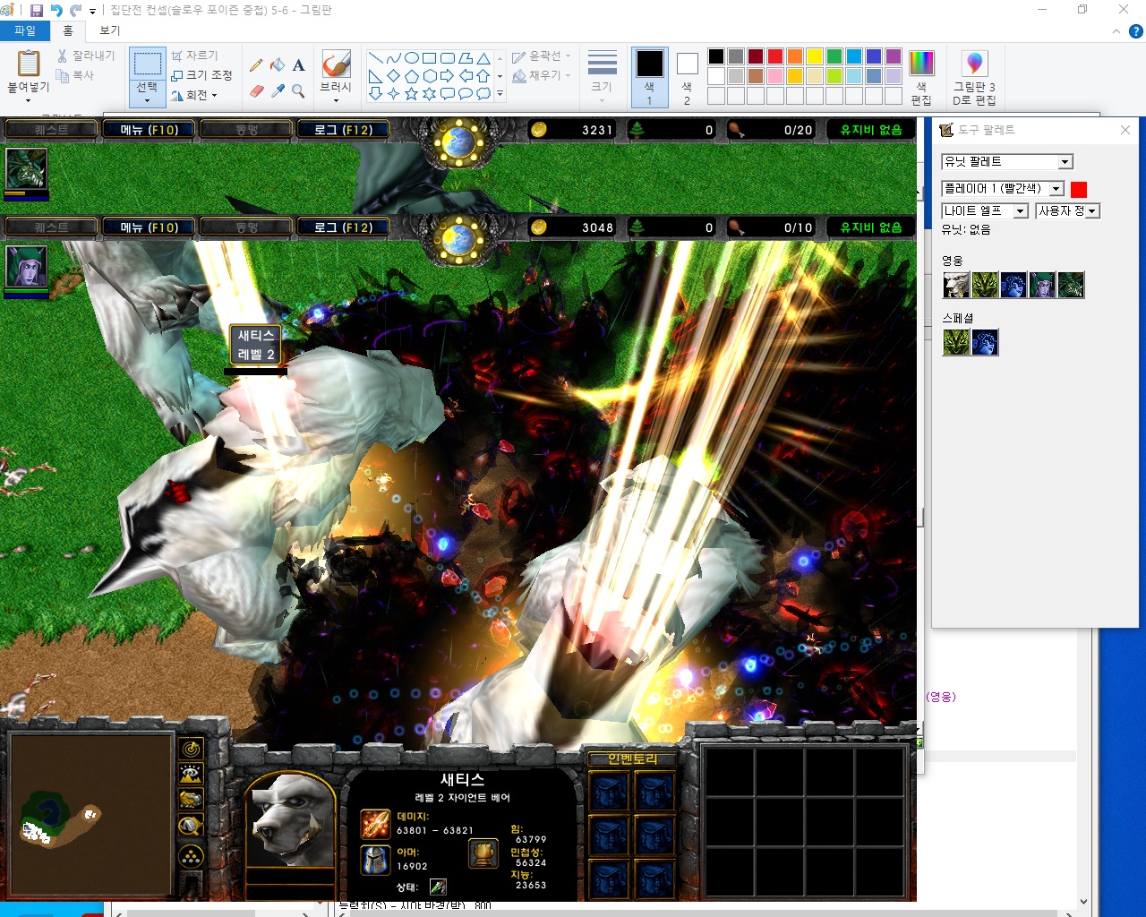Select the Pencil tool in Paint
Viewport: 1146px width, 917px height.
[256, 64]
